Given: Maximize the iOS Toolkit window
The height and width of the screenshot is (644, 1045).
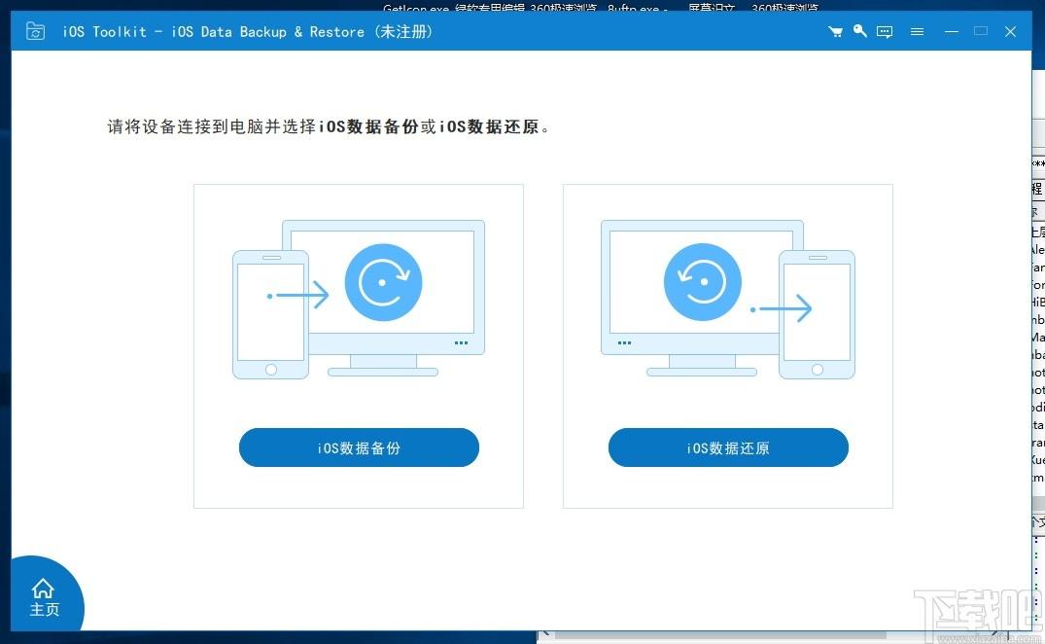Looking at the screenshot, I should 981,32.
